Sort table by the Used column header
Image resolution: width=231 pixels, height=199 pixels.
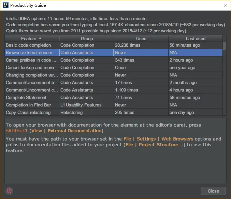[141, 39]
